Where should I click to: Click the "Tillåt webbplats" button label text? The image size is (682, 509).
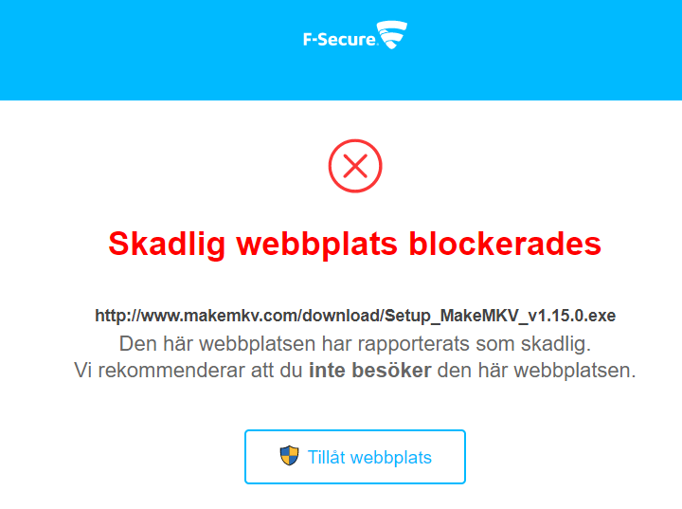(x=369, y=458)
